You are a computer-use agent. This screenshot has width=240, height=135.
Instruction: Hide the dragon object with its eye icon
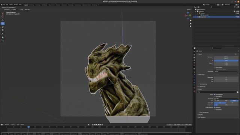[236, 17]
